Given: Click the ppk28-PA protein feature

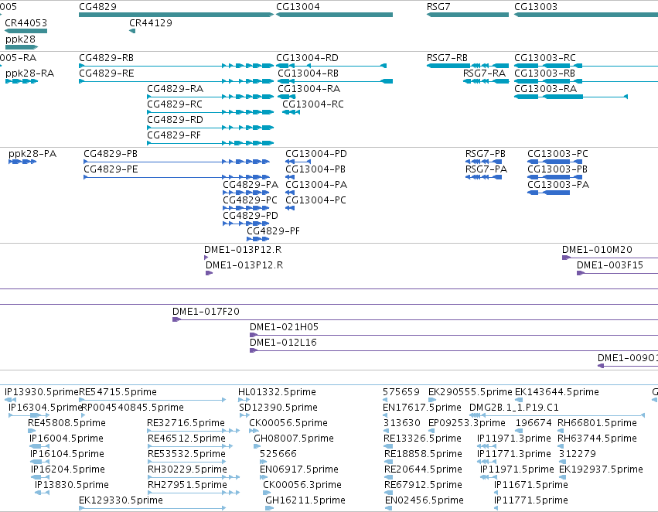Looking at the screenshot, I should [32, 154].
